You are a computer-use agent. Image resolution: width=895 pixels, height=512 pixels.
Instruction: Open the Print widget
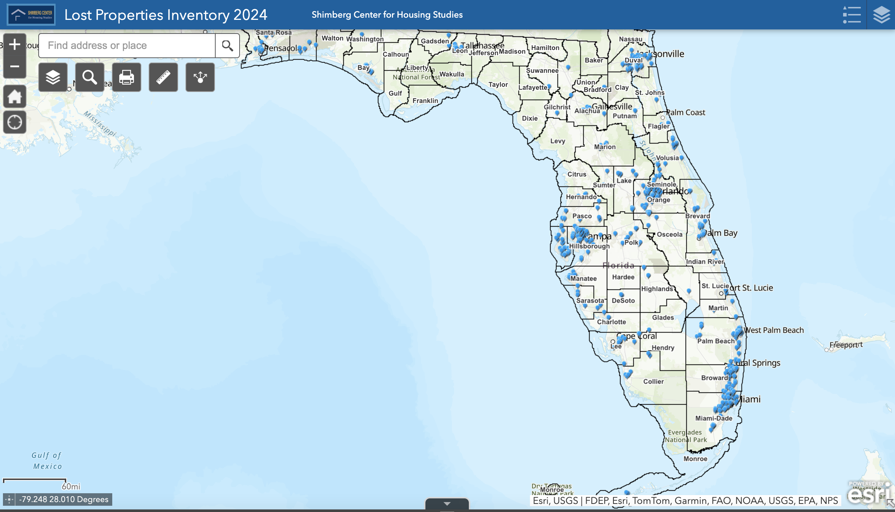(127, 77)
